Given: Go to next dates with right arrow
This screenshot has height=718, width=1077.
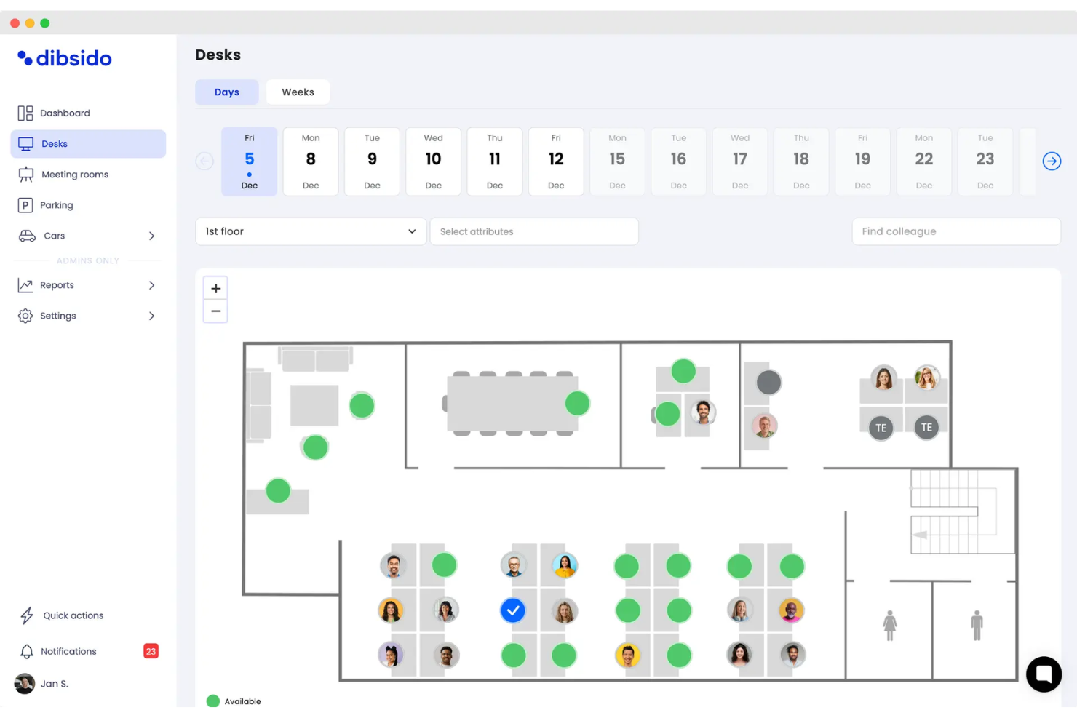Looking at the screenshot, I should (x=1052, y=161).
